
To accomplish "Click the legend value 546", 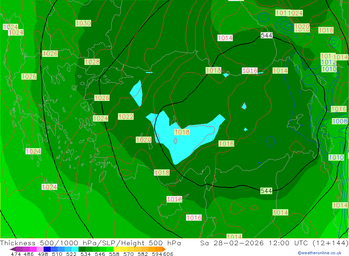I will (100, 254).
